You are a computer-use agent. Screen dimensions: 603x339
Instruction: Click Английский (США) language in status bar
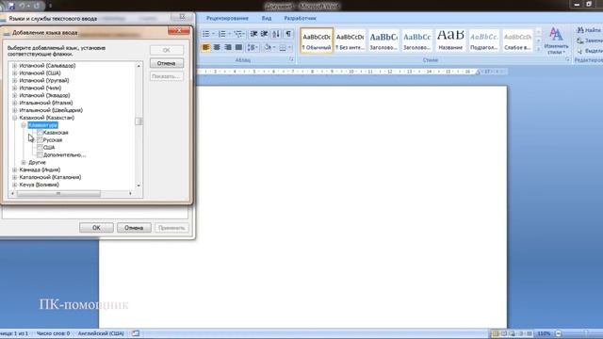(101, 333)
